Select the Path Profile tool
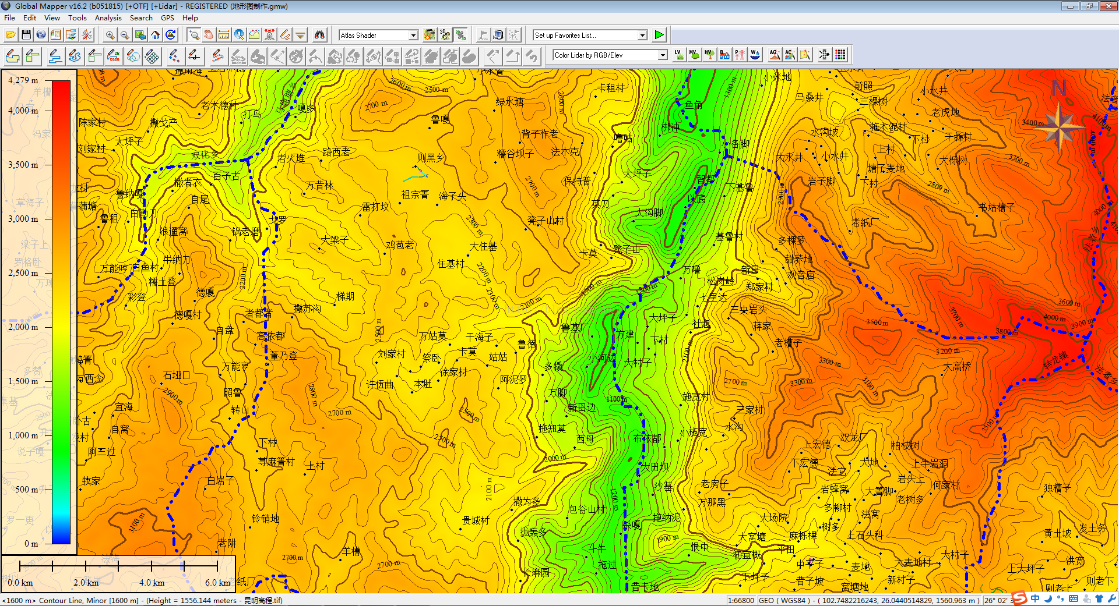Viewport: 1119px width, 606px height. point(254,35)
